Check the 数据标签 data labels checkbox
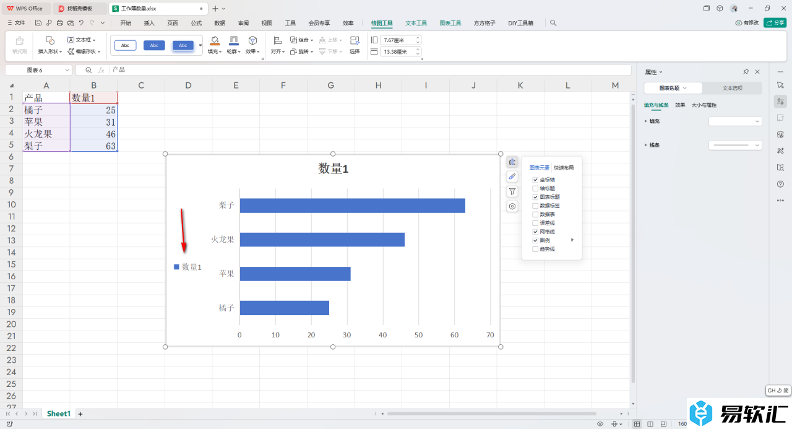 [x=535, y=206]
